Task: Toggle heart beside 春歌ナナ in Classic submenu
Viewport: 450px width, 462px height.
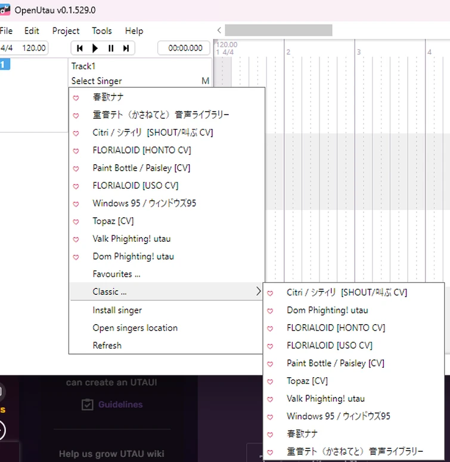Action: tap(270, 435)
